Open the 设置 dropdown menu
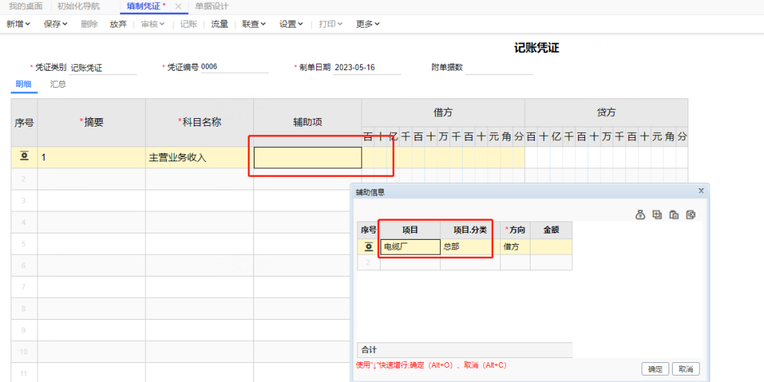This screenshot has height=382, width=764. click(291, 24)
